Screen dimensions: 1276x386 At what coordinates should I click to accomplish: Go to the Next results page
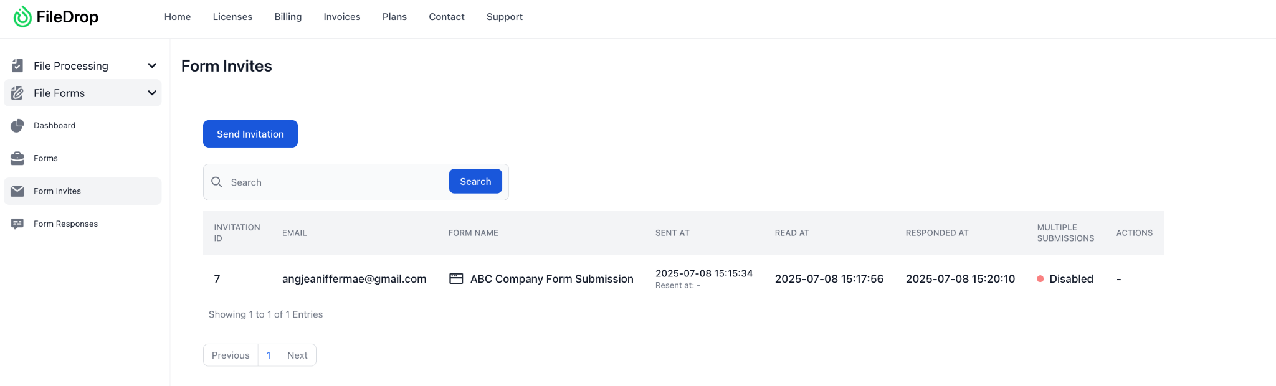pyautogui.click(x=297, y=355)
